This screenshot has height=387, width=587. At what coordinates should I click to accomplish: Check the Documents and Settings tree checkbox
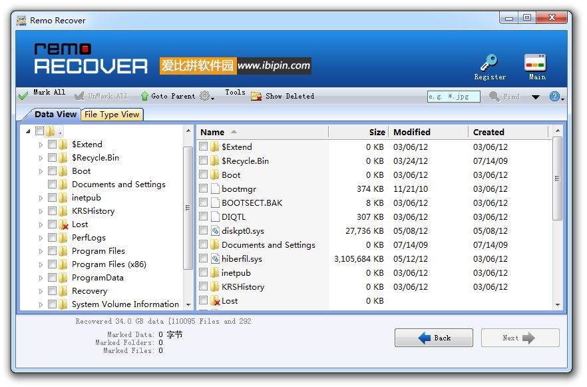coord(53,185)
